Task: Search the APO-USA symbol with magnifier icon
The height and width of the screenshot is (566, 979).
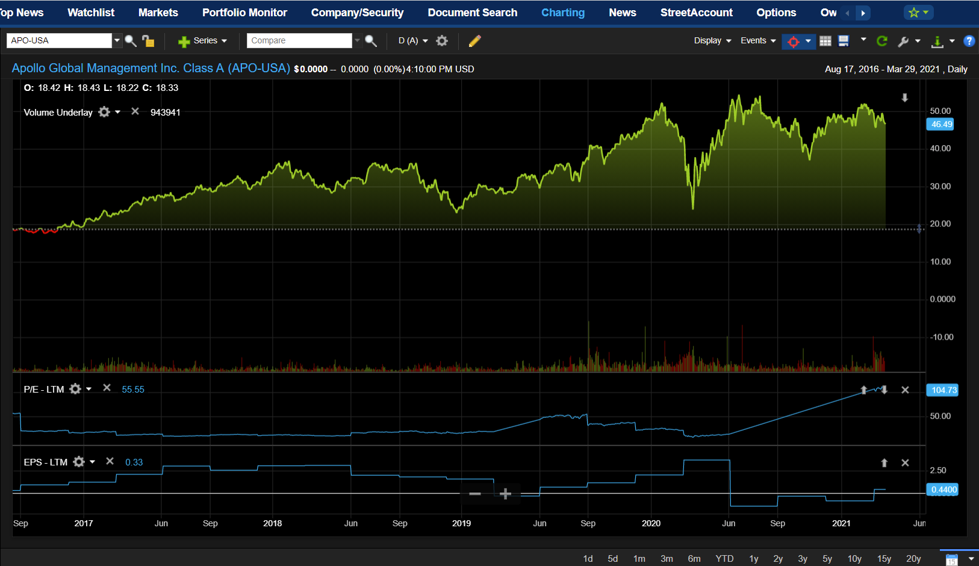Action: [x=131, y=41]
